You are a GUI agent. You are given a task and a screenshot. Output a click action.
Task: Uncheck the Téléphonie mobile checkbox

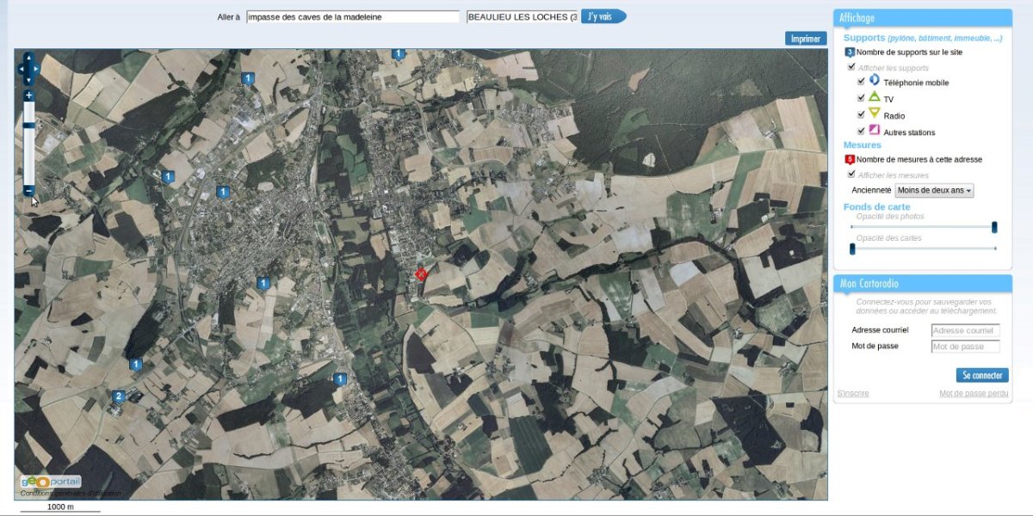click(x=862, y=82)
